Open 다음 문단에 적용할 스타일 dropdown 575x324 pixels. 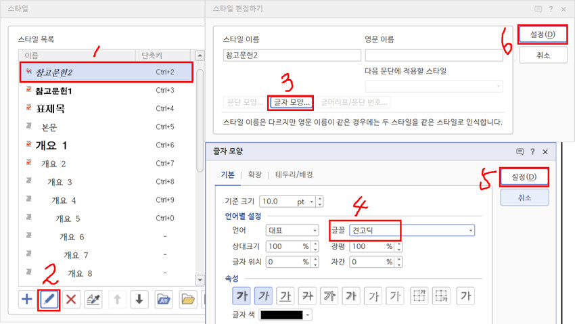[x=434, y=87]
